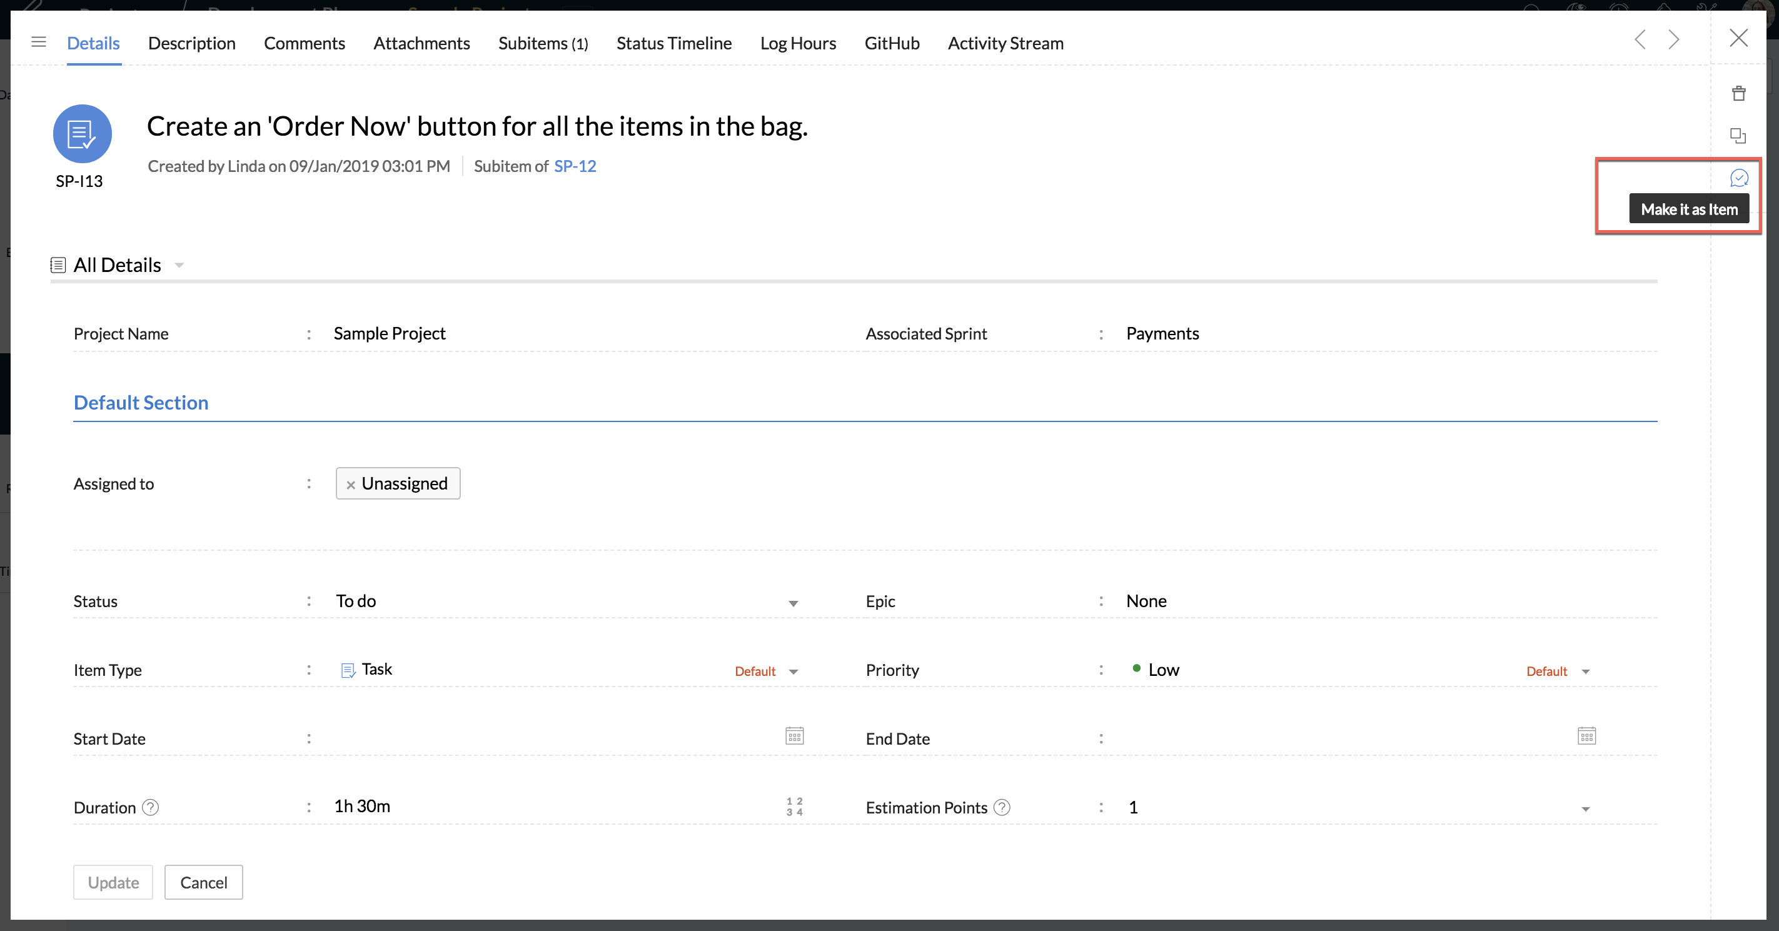
Task: Click the hamburger menu icon
Action: point(39,42)
